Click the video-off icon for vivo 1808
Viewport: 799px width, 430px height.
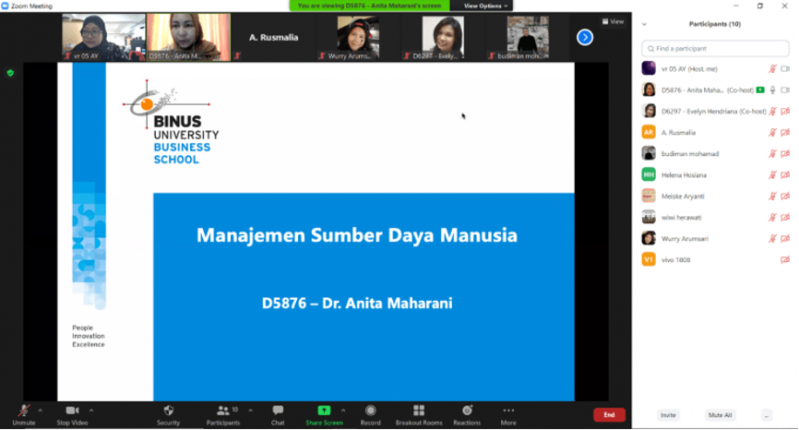(785, 260)
